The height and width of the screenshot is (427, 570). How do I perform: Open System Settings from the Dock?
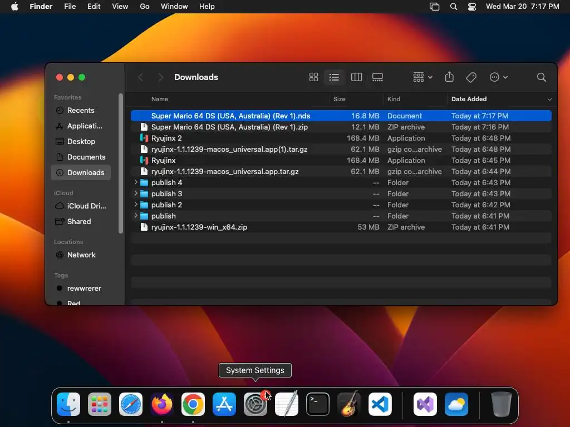click(255, 404)
